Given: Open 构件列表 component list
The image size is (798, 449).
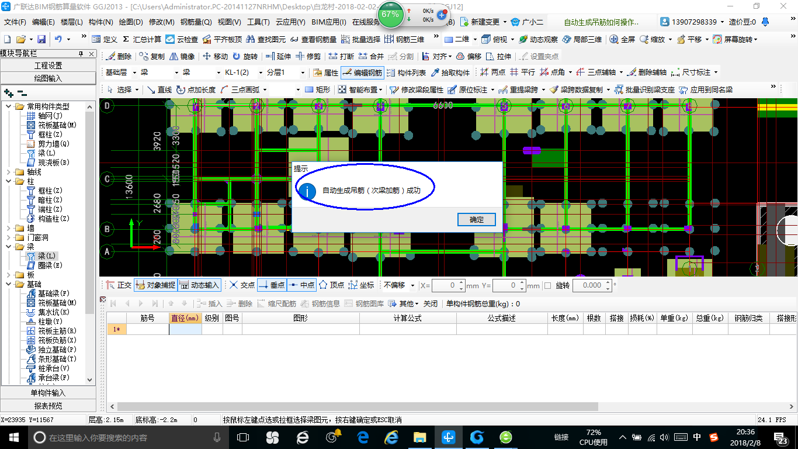Looking at the screenshot, I should tap(407, 72).
